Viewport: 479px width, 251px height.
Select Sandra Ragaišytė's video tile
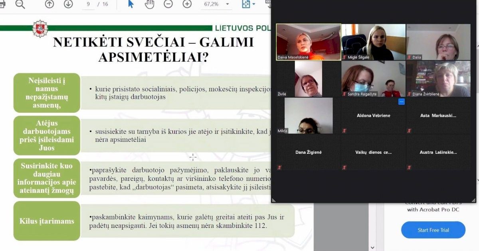pos(374,78)
